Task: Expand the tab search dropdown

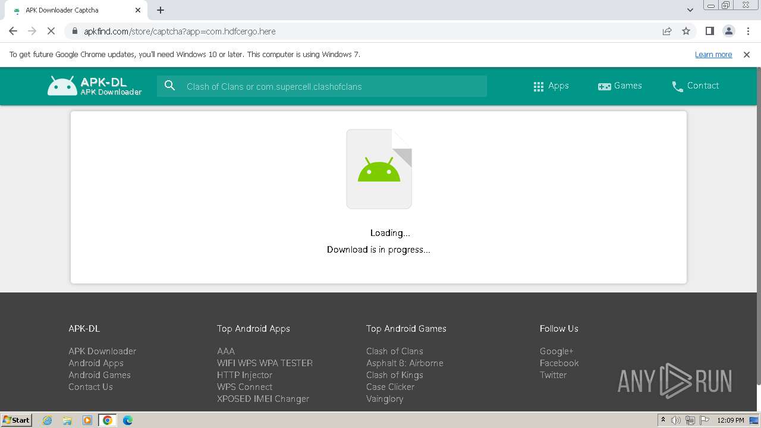Action: click(690, 10)
